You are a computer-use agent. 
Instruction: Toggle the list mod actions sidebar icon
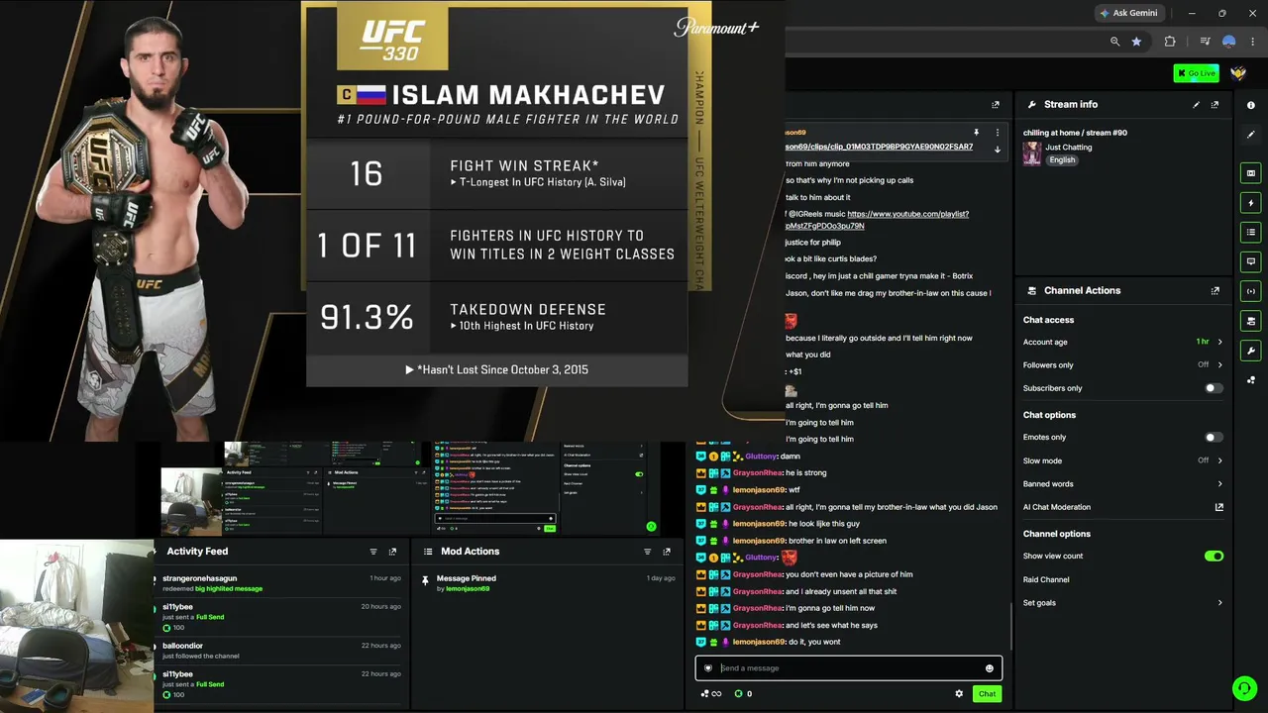[x=1250, y=232]
